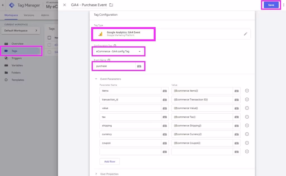Open the Configuration Tag dropdown
The image size is (286, 176).
click(x=118, y=52)
